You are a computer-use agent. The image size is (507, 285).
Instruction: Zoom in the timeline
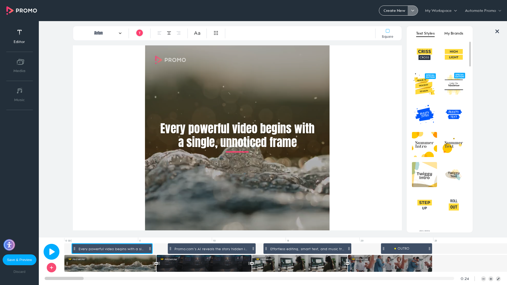491,279
